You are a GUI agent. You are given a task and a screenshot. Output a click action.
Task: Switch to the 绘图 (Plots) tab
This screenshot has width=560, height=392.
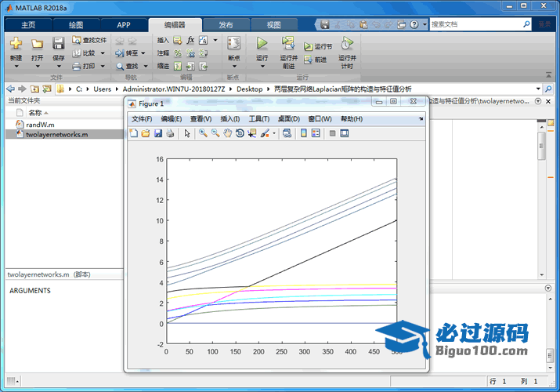[77, 24]
